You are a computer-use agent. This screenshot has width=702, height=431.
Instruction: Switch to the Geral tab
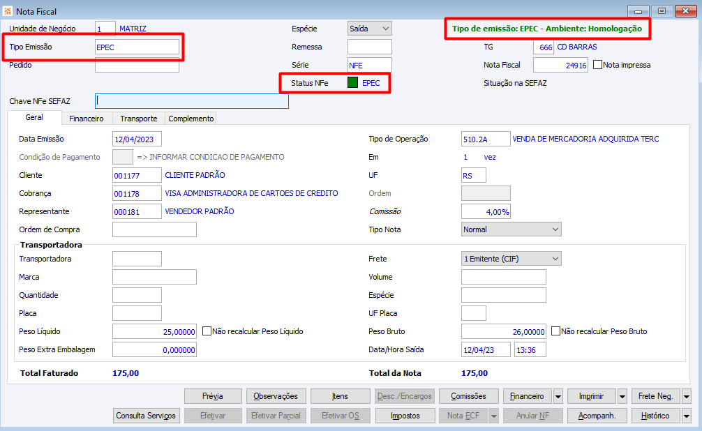tap(34, 117)
